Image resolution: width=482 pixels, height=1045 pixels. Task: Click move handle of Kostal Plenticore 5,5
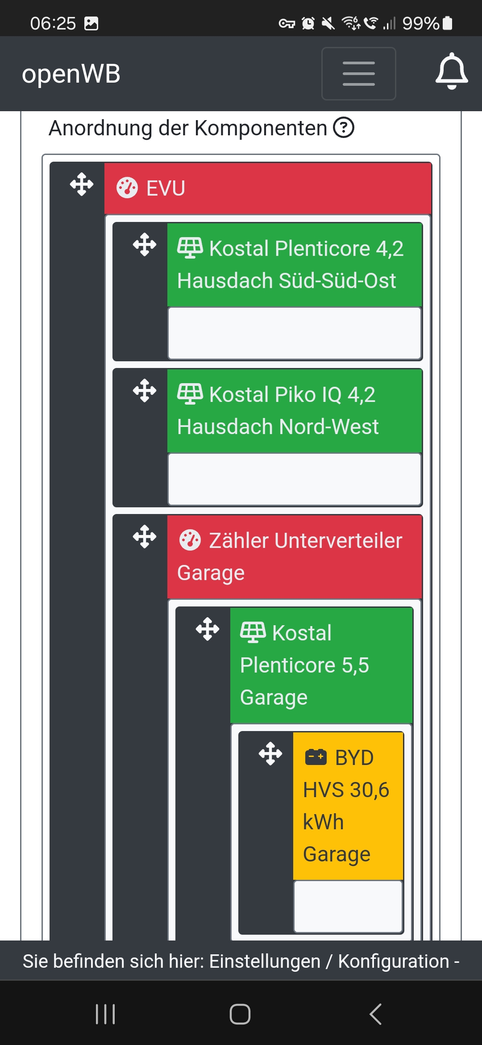pos(208,629)
